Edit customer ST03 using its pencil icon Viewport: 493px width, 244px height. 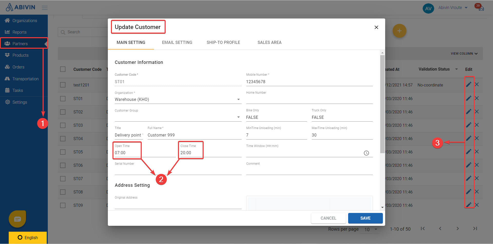469,125
